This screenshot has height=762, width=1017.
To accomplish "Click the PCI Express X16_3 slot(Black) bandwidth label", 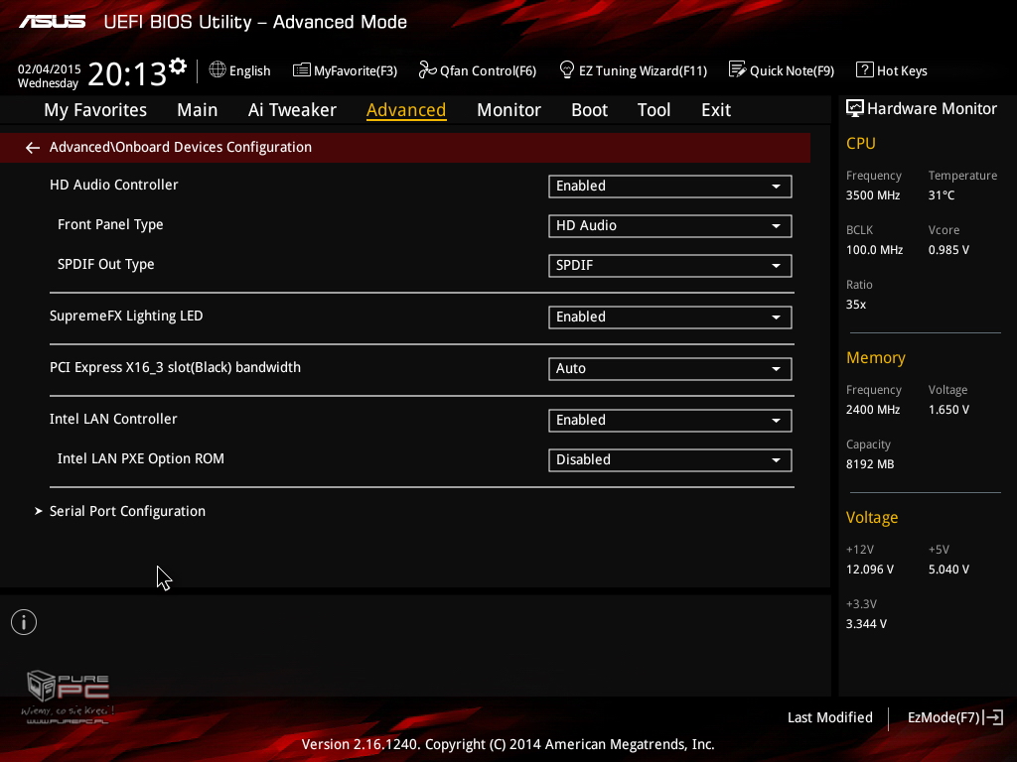I will point(175,368).
